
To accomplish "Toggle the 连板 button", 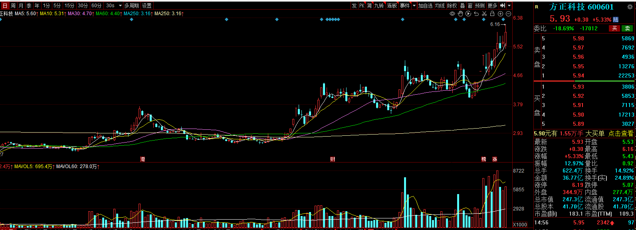I will coord(392,6).
